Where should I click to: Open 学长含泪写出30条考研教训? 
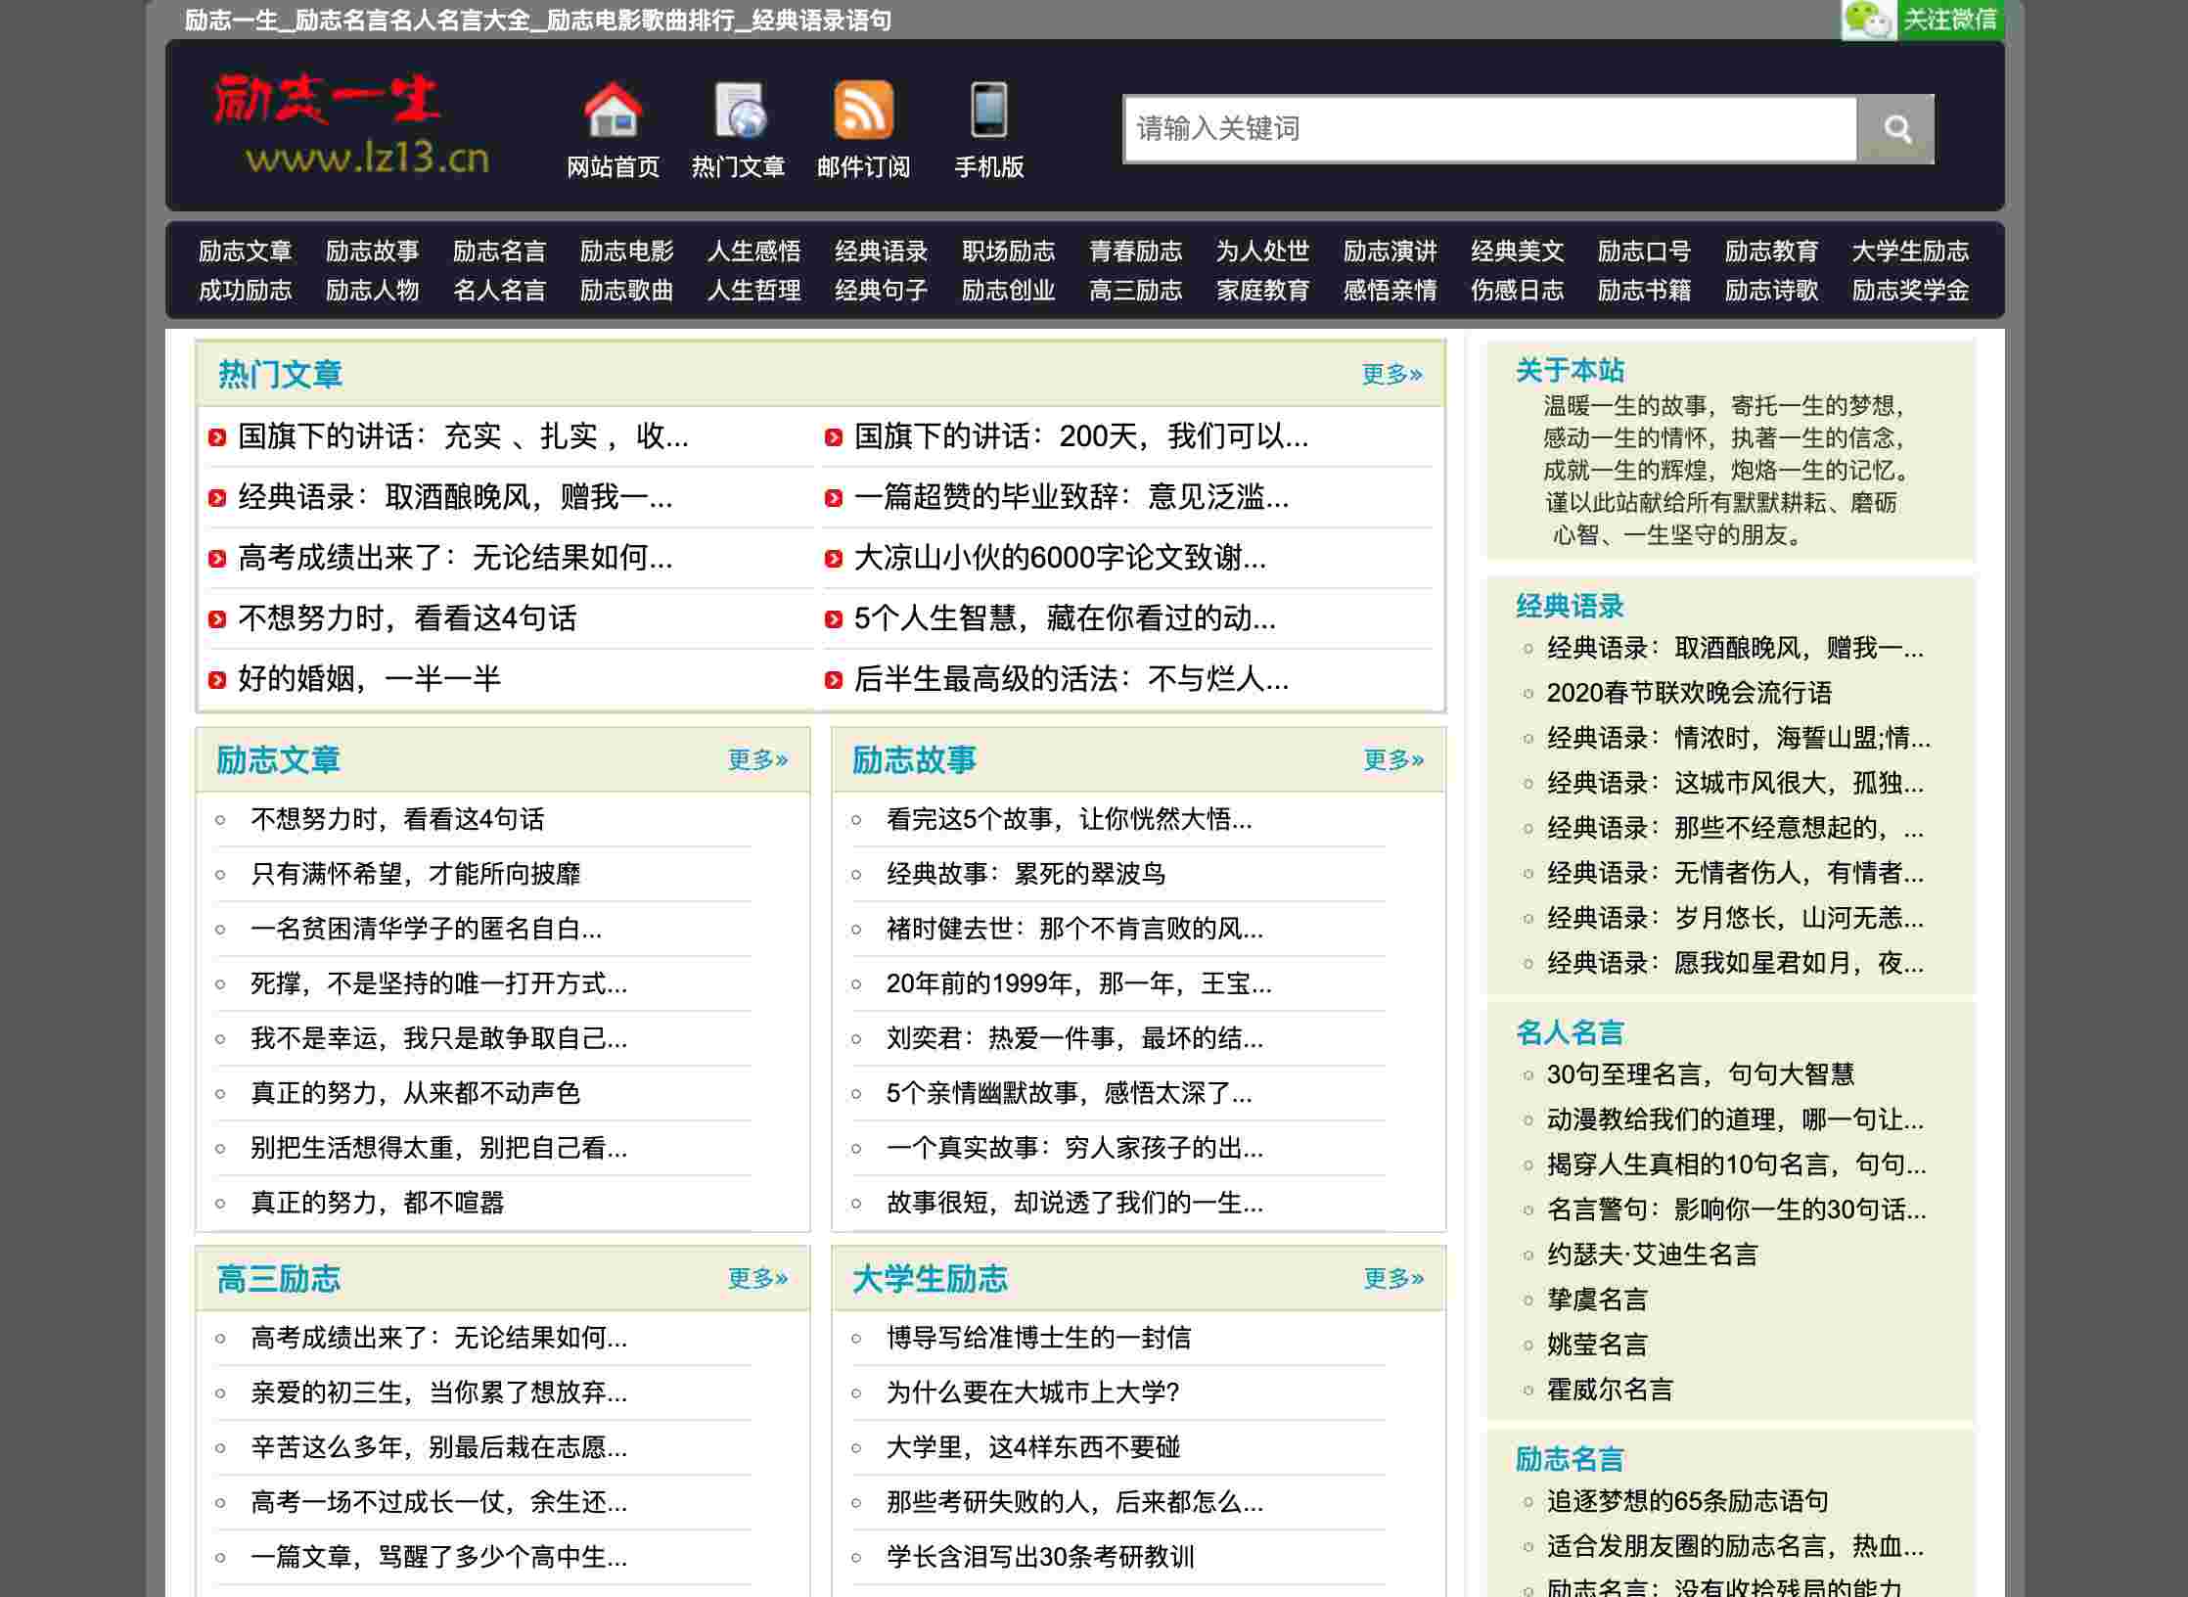tap(1040, 1557)
